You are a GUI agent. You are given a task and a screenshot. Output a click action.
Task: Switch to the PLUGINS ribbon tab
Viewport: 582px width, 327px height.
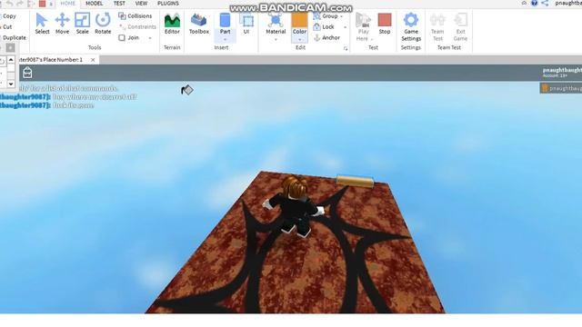click(167, 4)
